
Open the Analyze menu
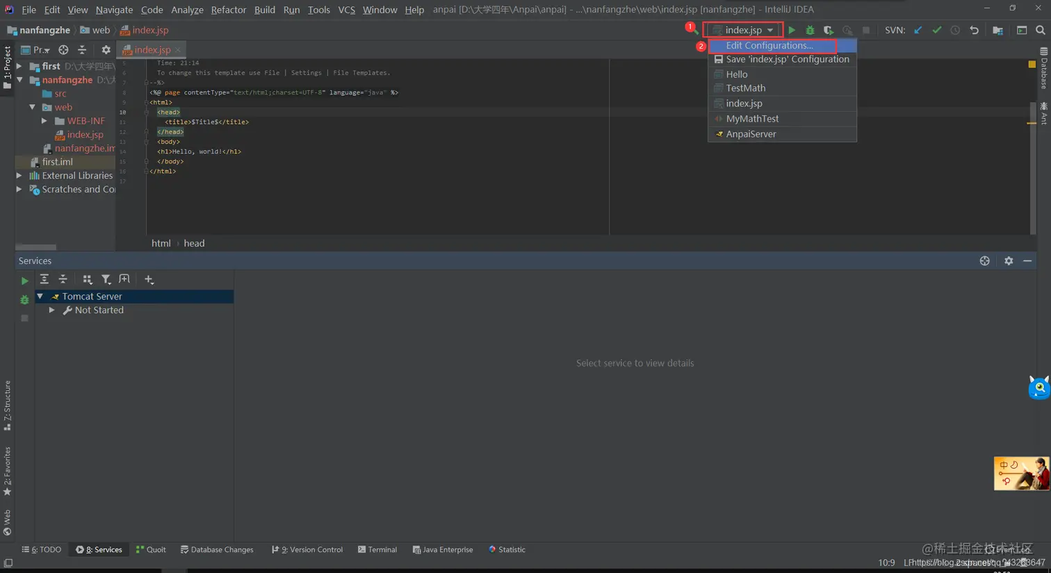(187, 10)
